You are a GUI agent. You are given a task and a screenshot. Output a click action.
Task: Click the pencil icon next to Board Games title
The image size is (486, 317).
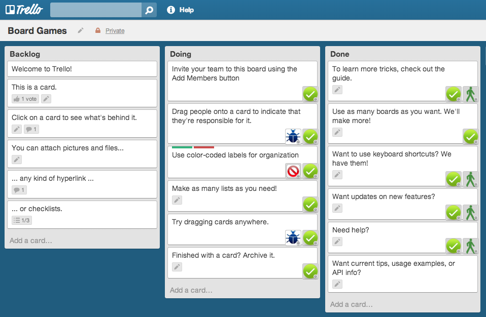tap(80, 31)
